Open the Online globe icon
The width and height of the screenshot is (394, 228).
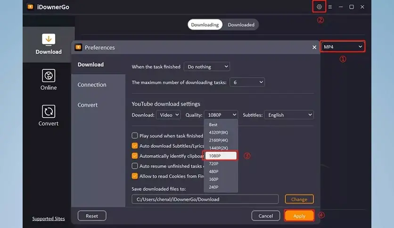[x=49, y=75]
